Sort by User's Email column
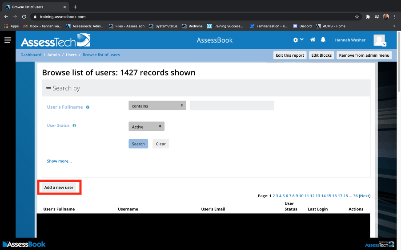This screenshot has width=401, height=250. 213,209
